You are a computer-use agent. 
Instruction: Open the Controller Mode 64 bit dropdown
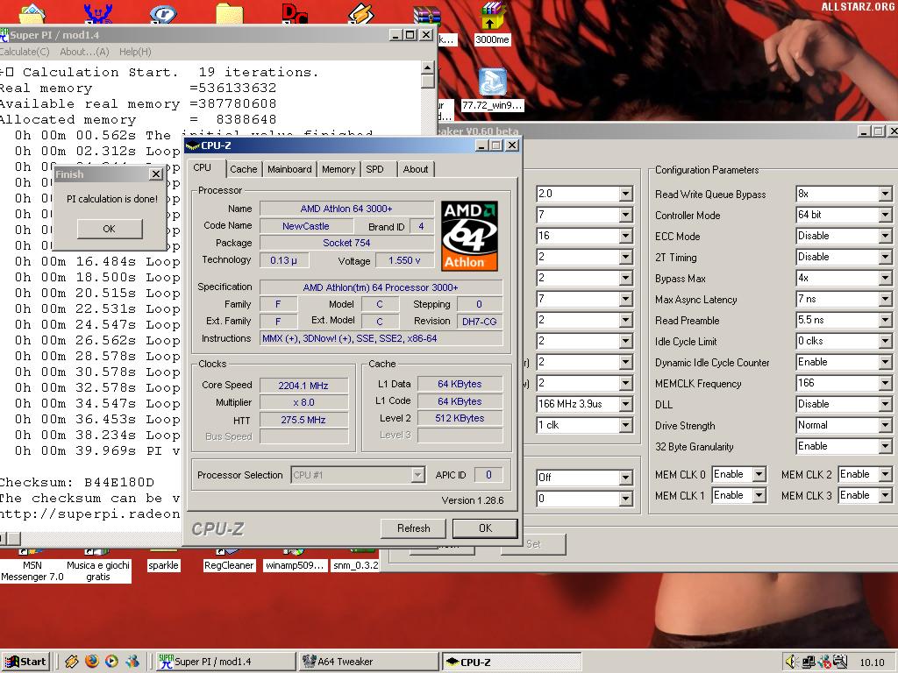pos(885,216)
